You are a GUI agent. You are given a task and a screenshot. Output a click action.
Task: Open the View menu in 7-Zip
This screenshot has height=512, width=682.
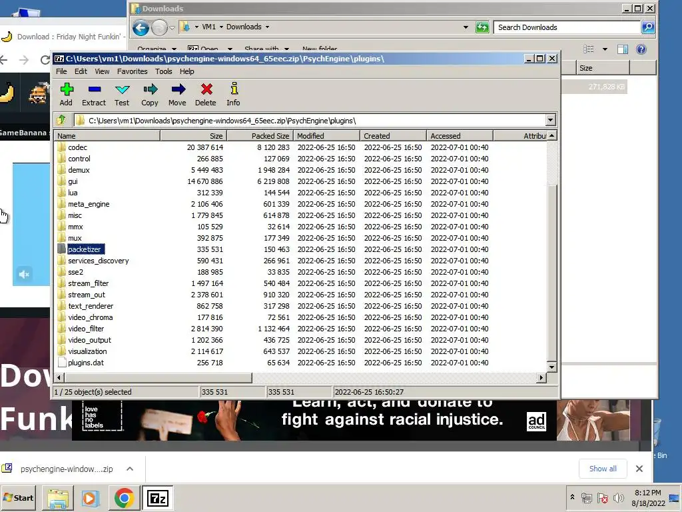102,71
